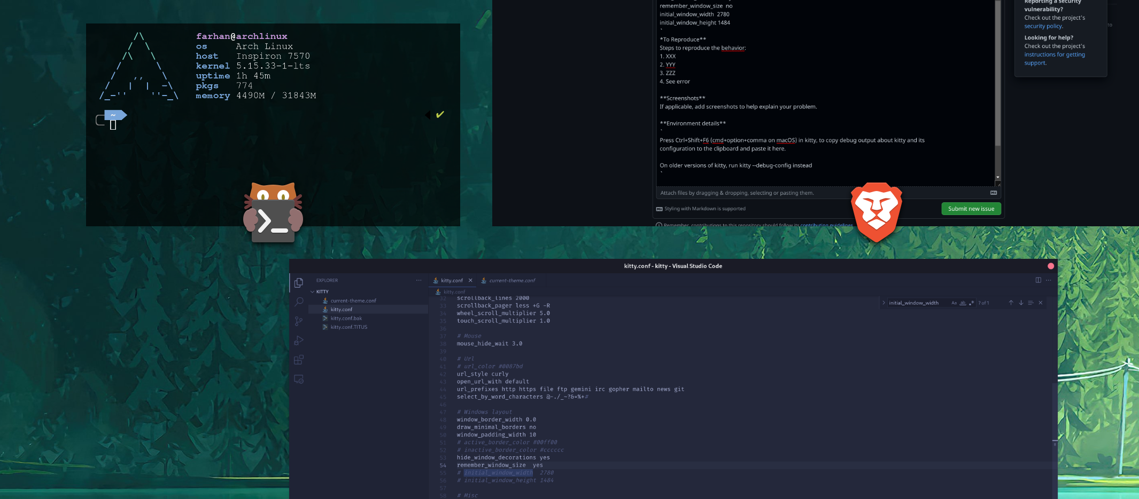The width and height of the screenshot is (1139, 499).
Task: Open the Search view in VS Code activity bar
Action: click(x=299, y=302)
